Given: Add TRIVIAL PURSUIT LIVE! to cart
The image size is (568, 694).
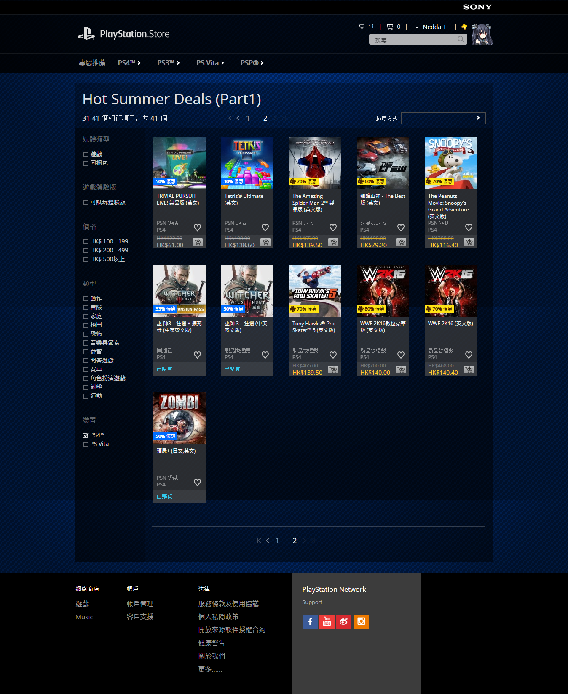Looking at the screenshot, I should pos(198,242).
